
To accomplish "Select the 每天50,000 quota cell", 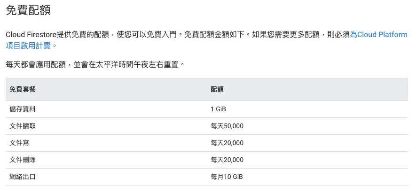I will click(227, 126).
